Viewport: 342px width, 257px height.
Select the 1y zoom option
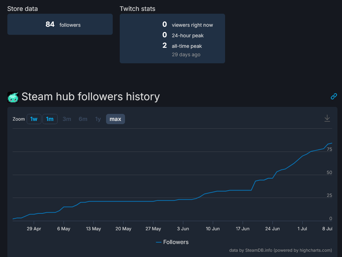(x=98, y=119)
